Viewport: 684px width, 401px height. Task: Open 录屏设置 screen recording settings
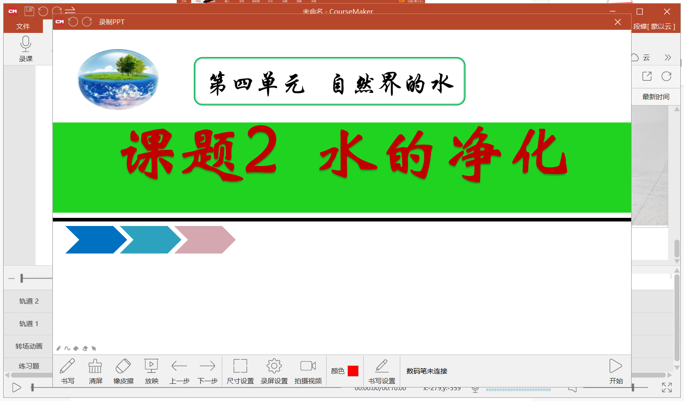pos(274,371)
